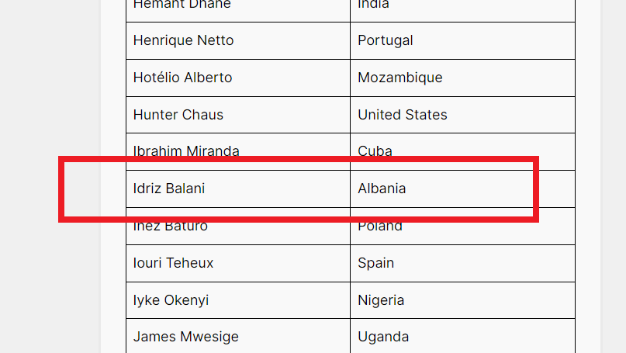Click the Nigeria country cell
This screenshot has width=626, height=353.
tap(462, 300)
